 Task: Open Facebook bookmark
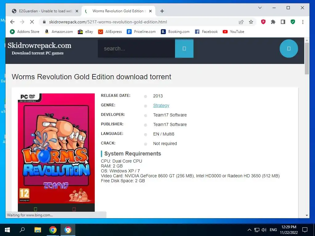coord(206,32)
